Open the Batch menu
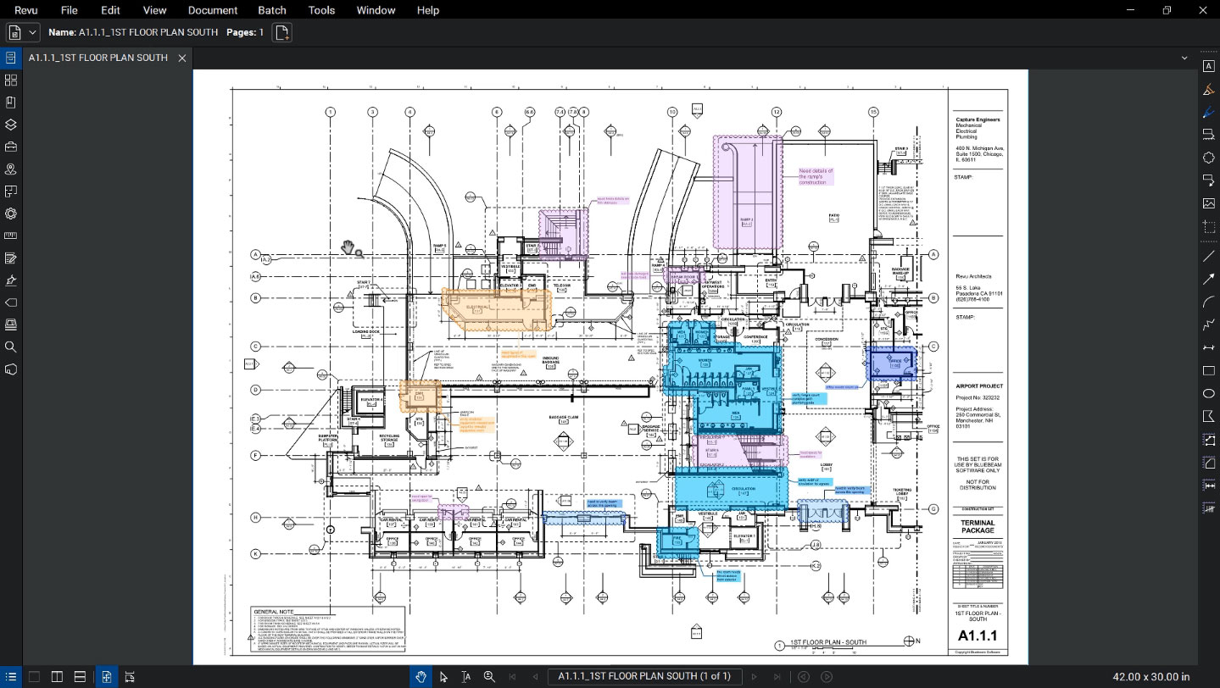Screen dimensions: 1220x688 [272, 10]
